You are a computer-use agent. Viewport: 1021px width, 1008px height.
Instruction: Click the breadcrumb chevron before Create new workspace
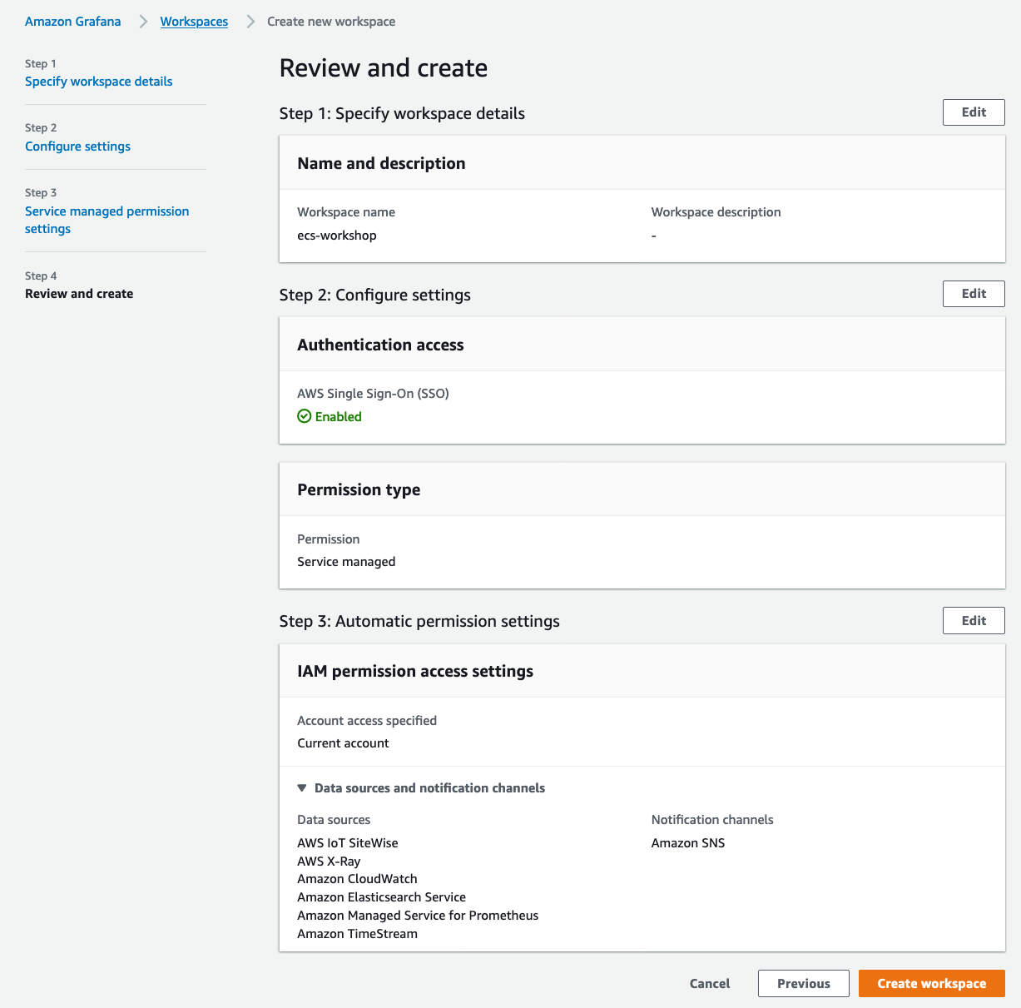pos(250,22)
